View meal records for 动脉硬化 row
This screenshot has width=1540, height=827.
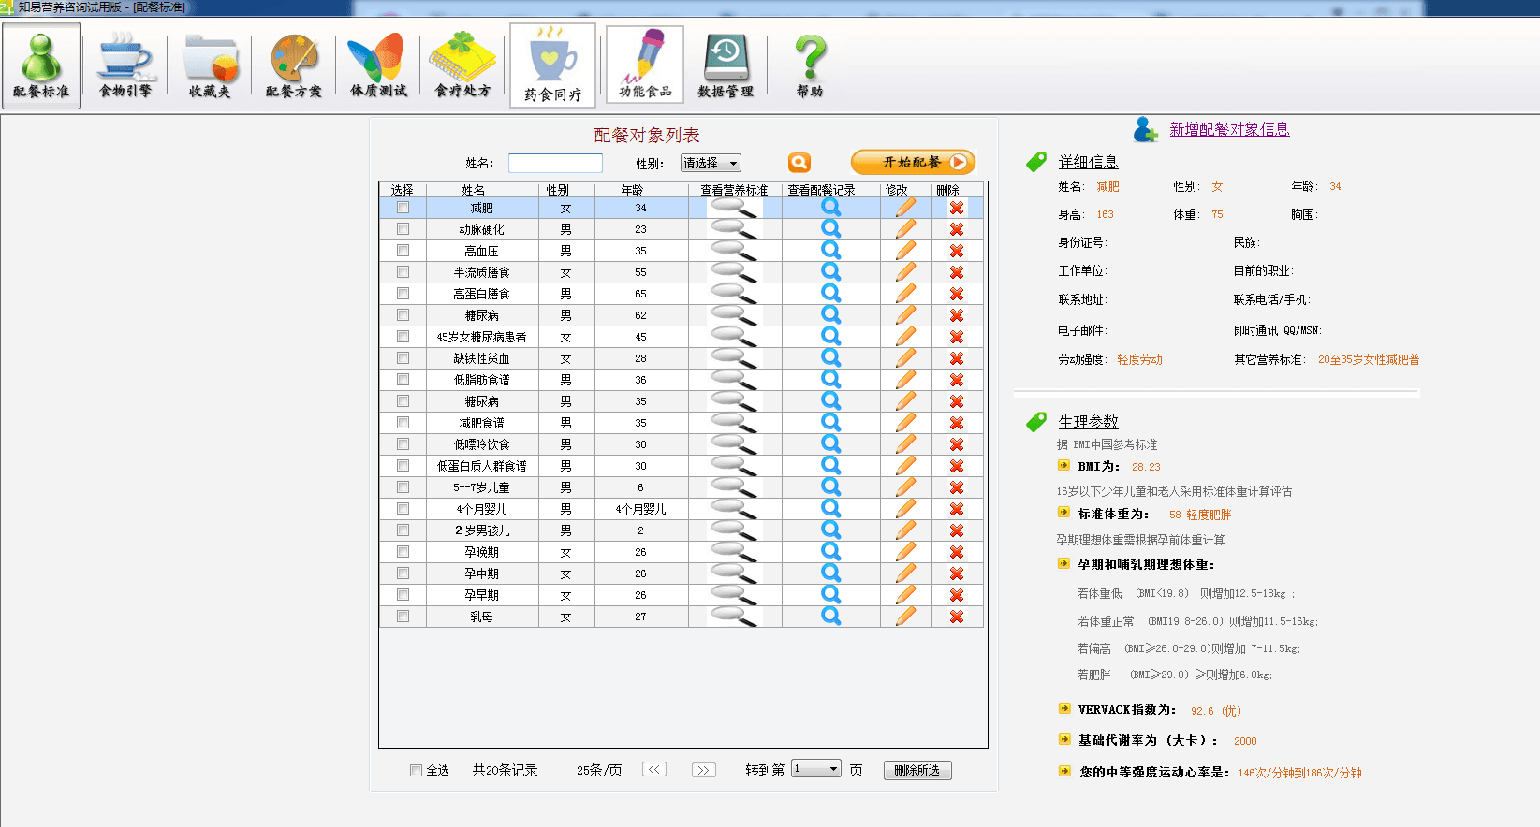pos(830,229)
